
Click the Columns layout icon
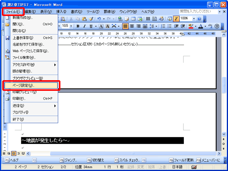click(x=148, y=19)
